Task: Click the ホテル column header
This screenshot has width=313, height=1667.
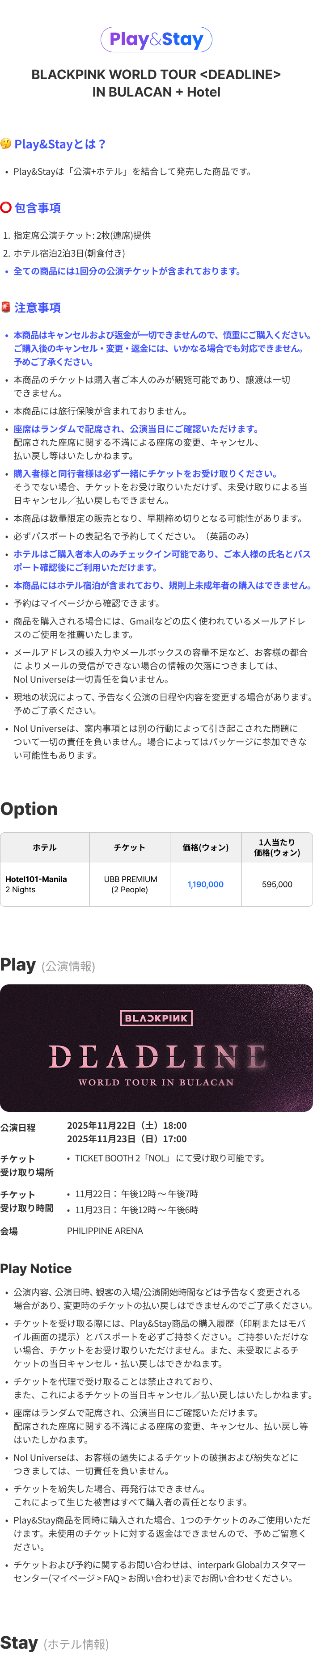Action: pyautogui.click(x=45, y=847)
